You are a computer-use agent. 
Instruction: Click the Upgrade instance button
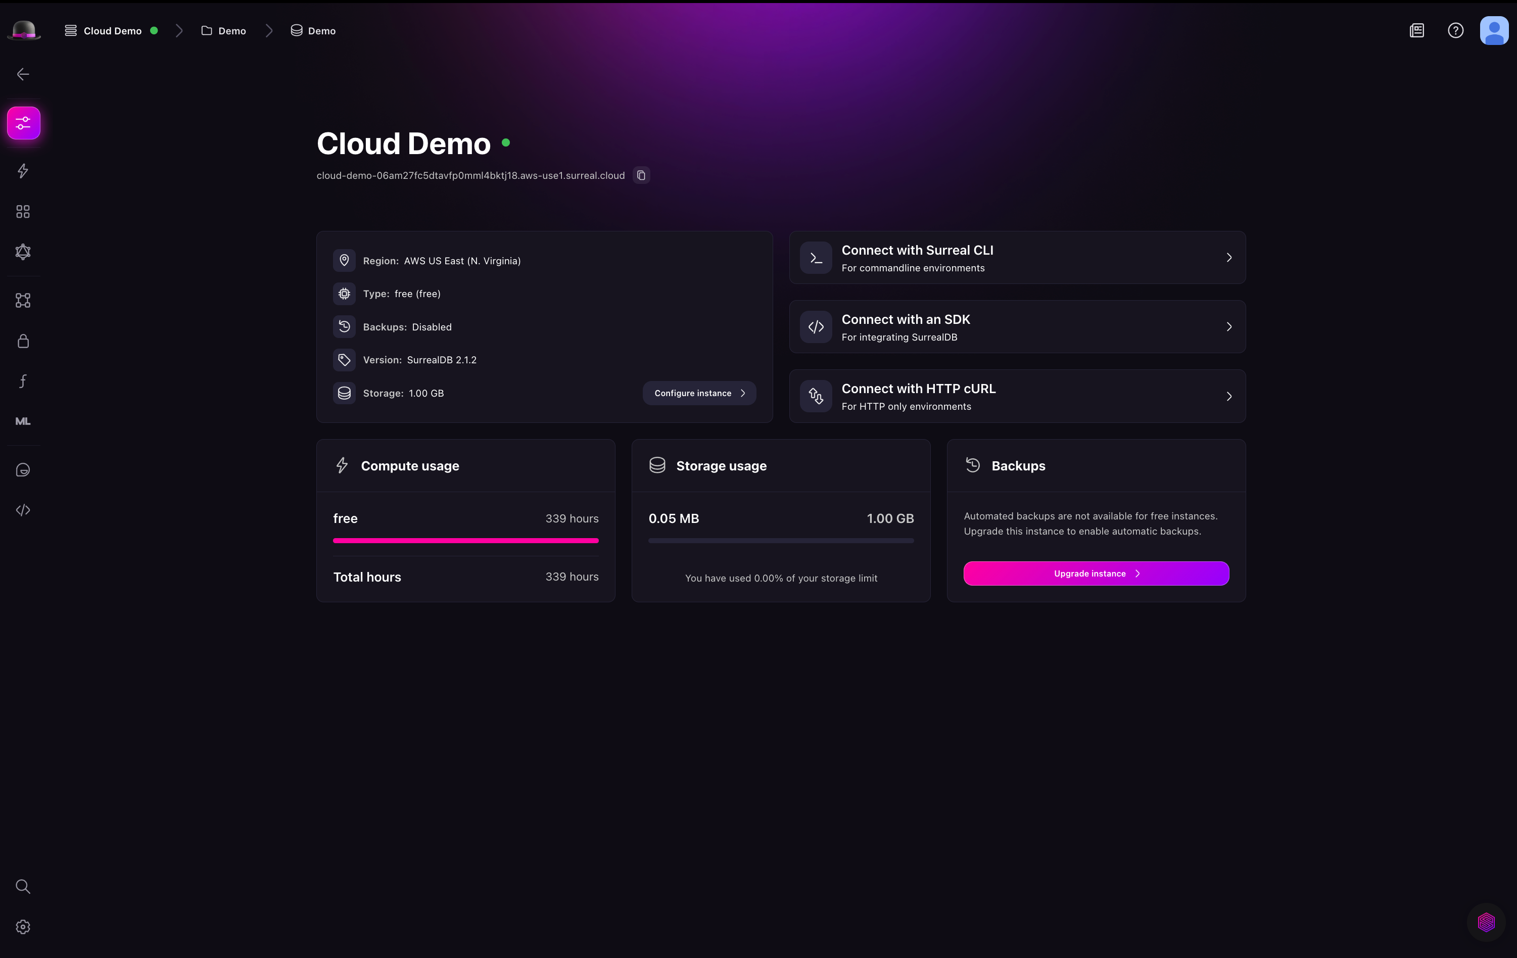click(x=1096, y=573)
